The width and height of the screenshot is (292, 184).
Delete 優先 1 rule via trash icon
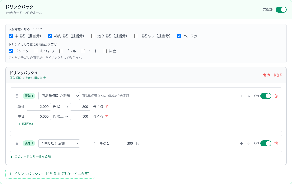276,96
